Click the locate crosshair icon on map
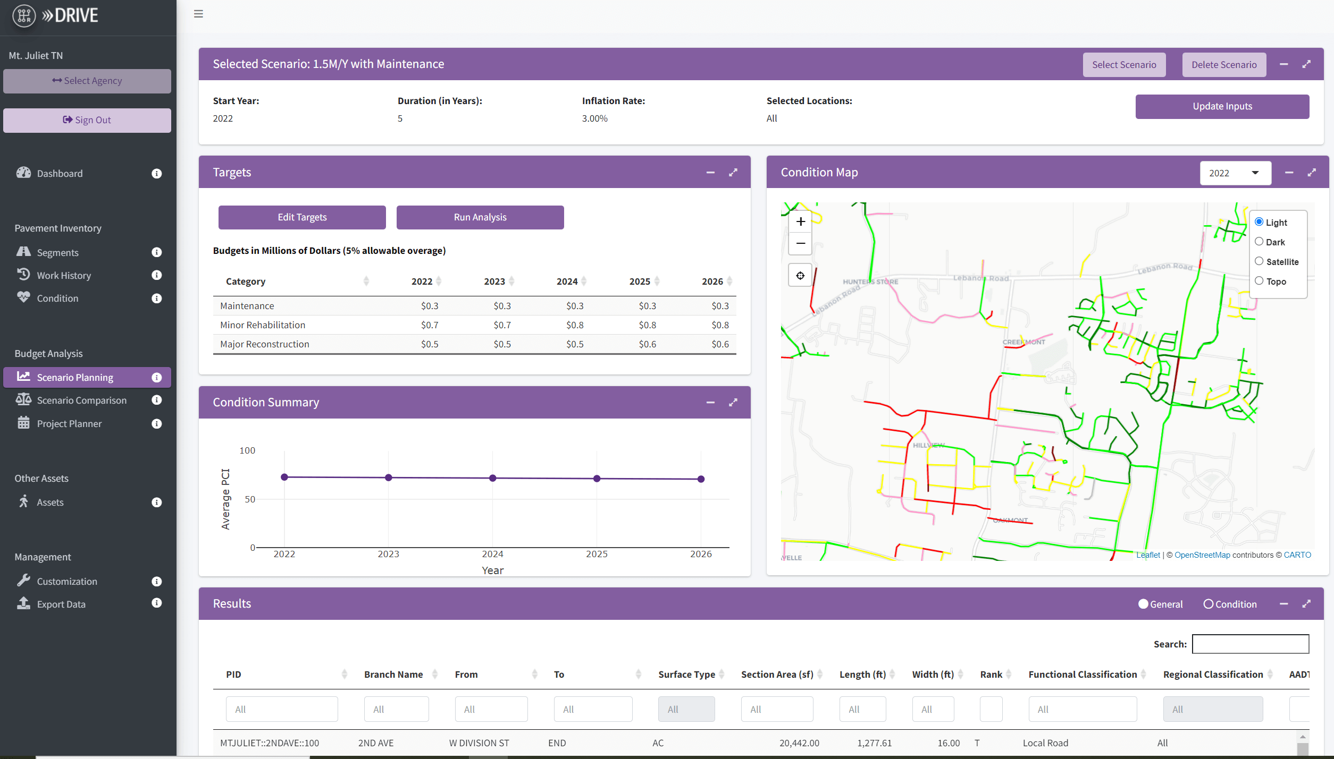This screenshot has height=759, width=1334. (x=800, y=275)
